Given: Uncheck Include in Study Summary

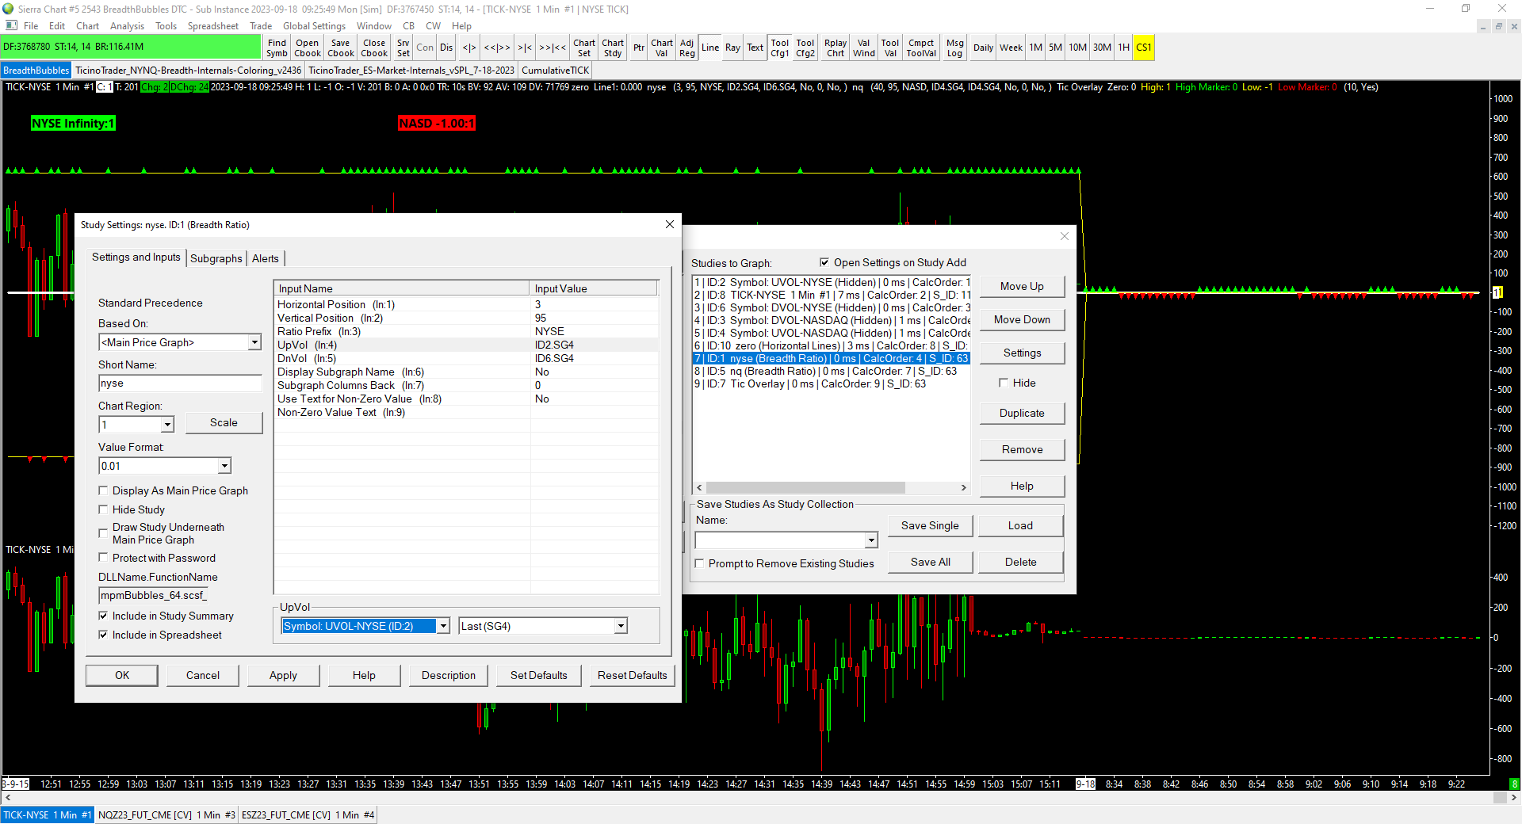Looking at the screenshot, I should [103, 616].
